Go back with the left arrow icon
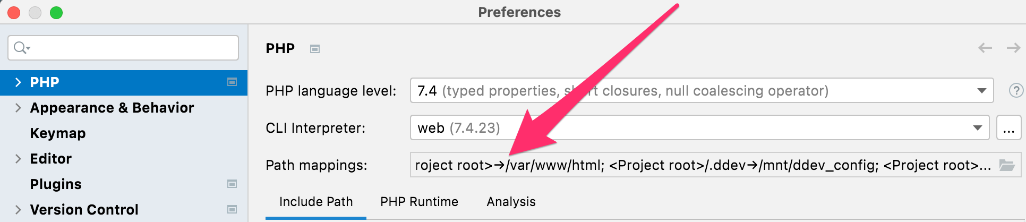This screenshot has height=222, width=1026. [985, 48]
